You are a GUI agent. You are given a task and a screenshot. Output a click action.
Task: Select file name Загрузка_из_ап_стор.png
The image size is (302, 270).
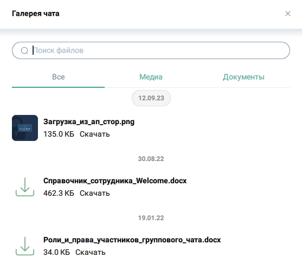point(89,122)
